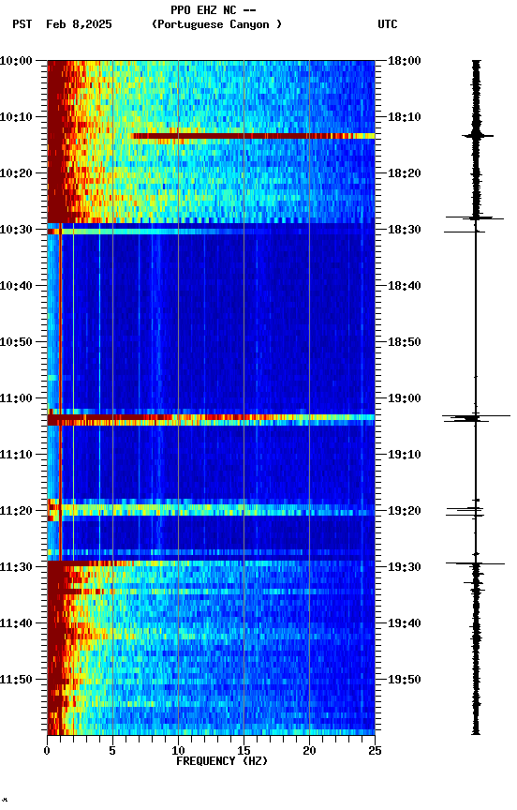Select the '19:50' UTC time label
The width and height of the screenshot is (517, 810).
click(405, 681)
